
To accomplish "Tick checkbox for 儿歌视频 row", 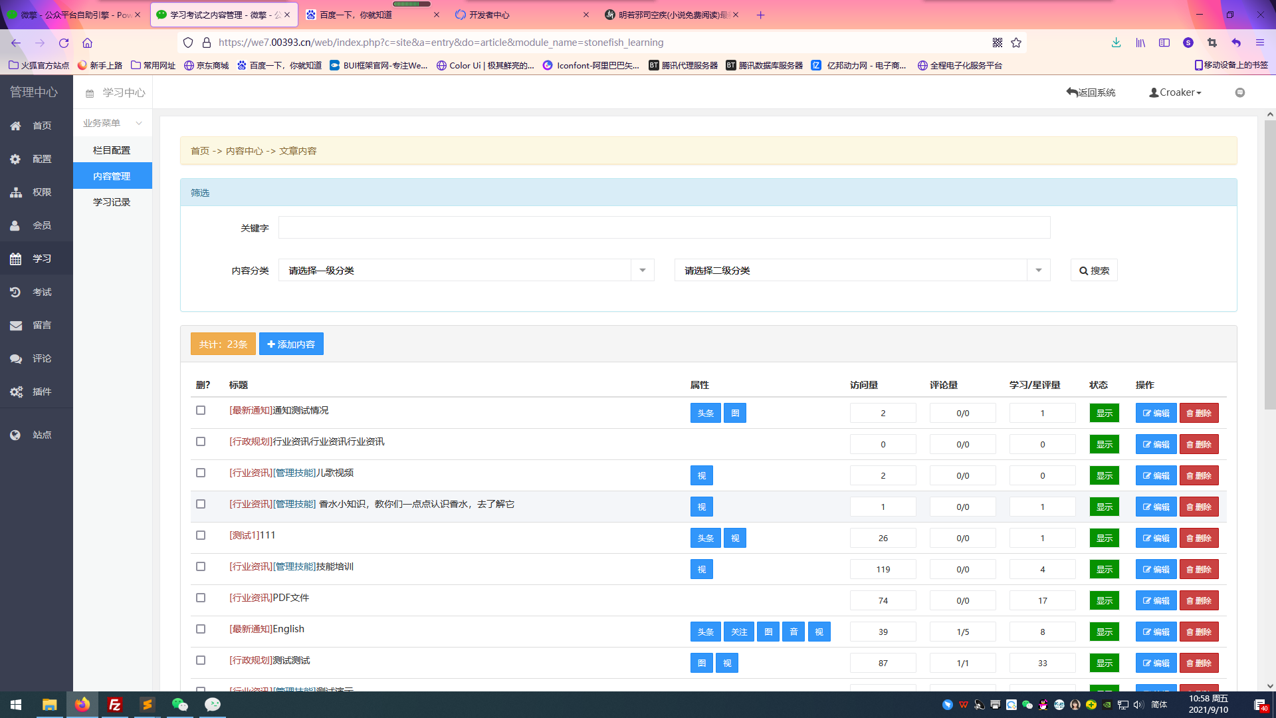I will (201, 473).
